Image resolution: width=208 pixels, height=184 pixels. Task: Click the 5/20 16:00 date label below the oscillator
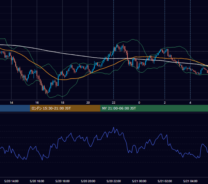(37, 181)
